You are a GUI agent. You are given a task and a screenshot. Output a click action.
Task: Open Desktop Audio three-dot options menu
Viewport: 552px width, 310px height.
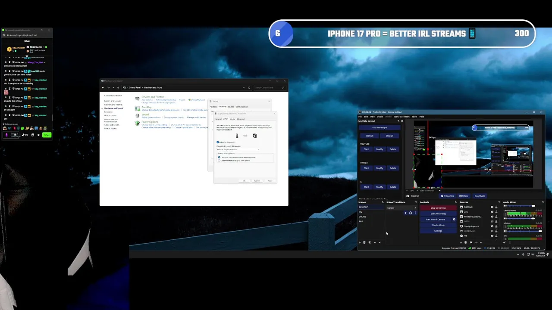tap(505, 214)
